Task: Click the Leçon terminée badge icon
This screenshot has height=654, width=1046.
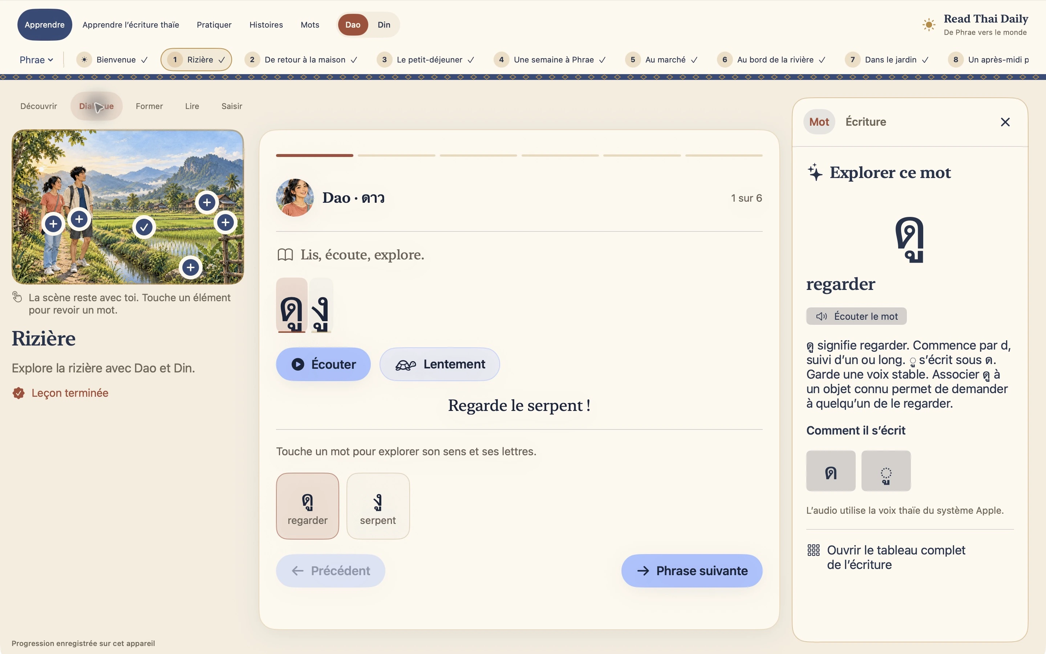Action: (x=19, y=393)
